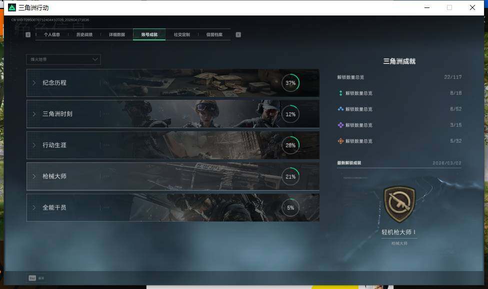Click the 轻机枪大师 I achievement name
This screenshot has height=289, width=488.
point(398,232)
